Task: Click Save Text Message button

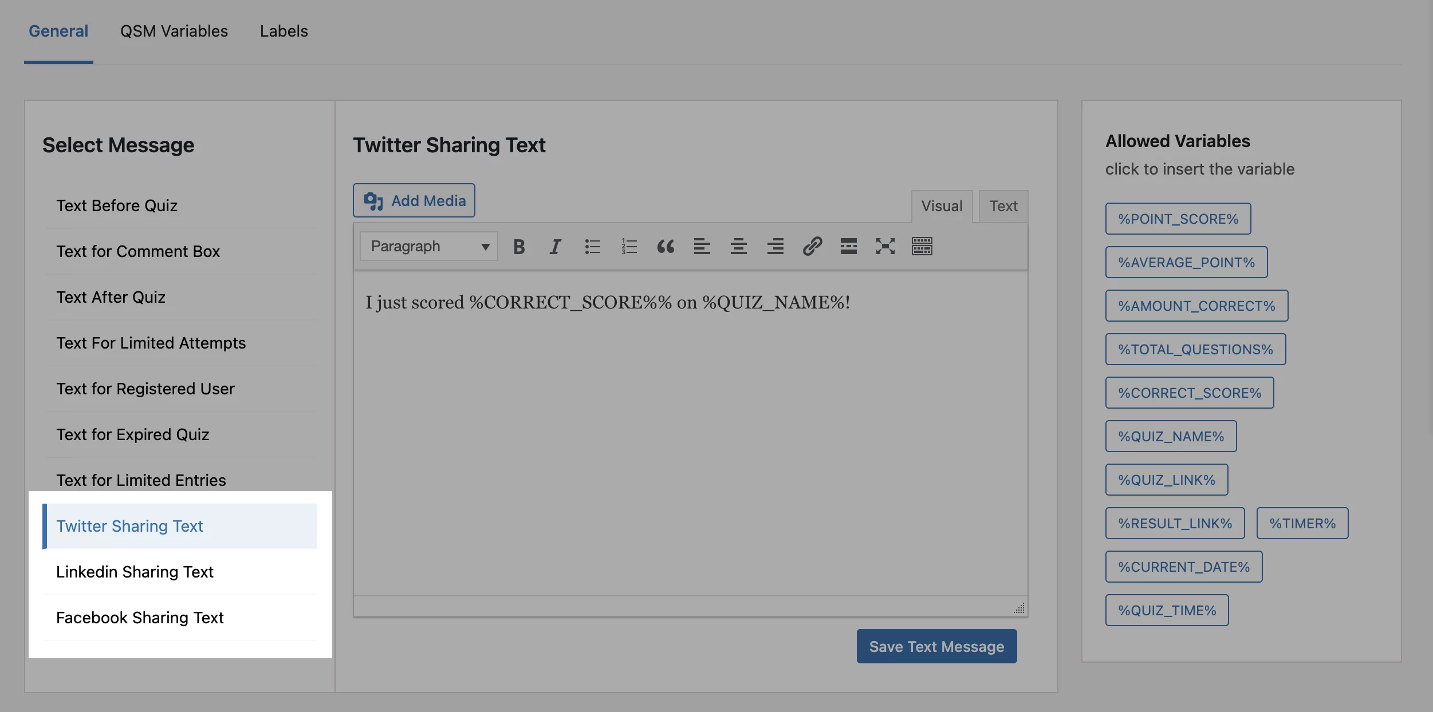Action: (936, 647)
